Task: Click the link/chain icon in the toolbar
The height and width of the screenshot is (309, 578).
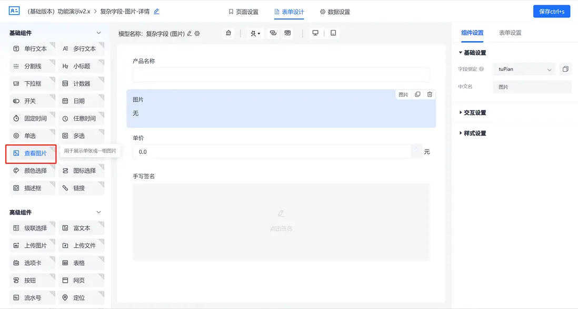Action: 273,33
